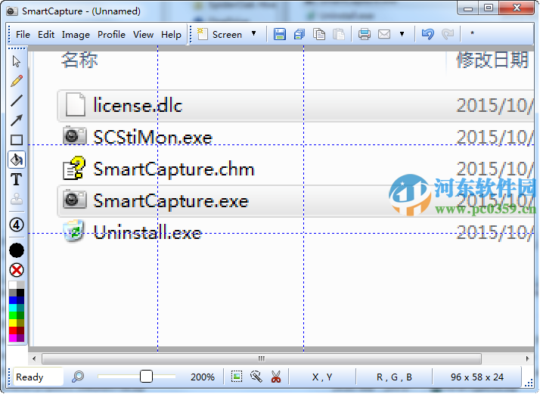The image size is (540, 394).
Task: Open the dropdown arrow next to the email icon
Action: coord(402,34)
